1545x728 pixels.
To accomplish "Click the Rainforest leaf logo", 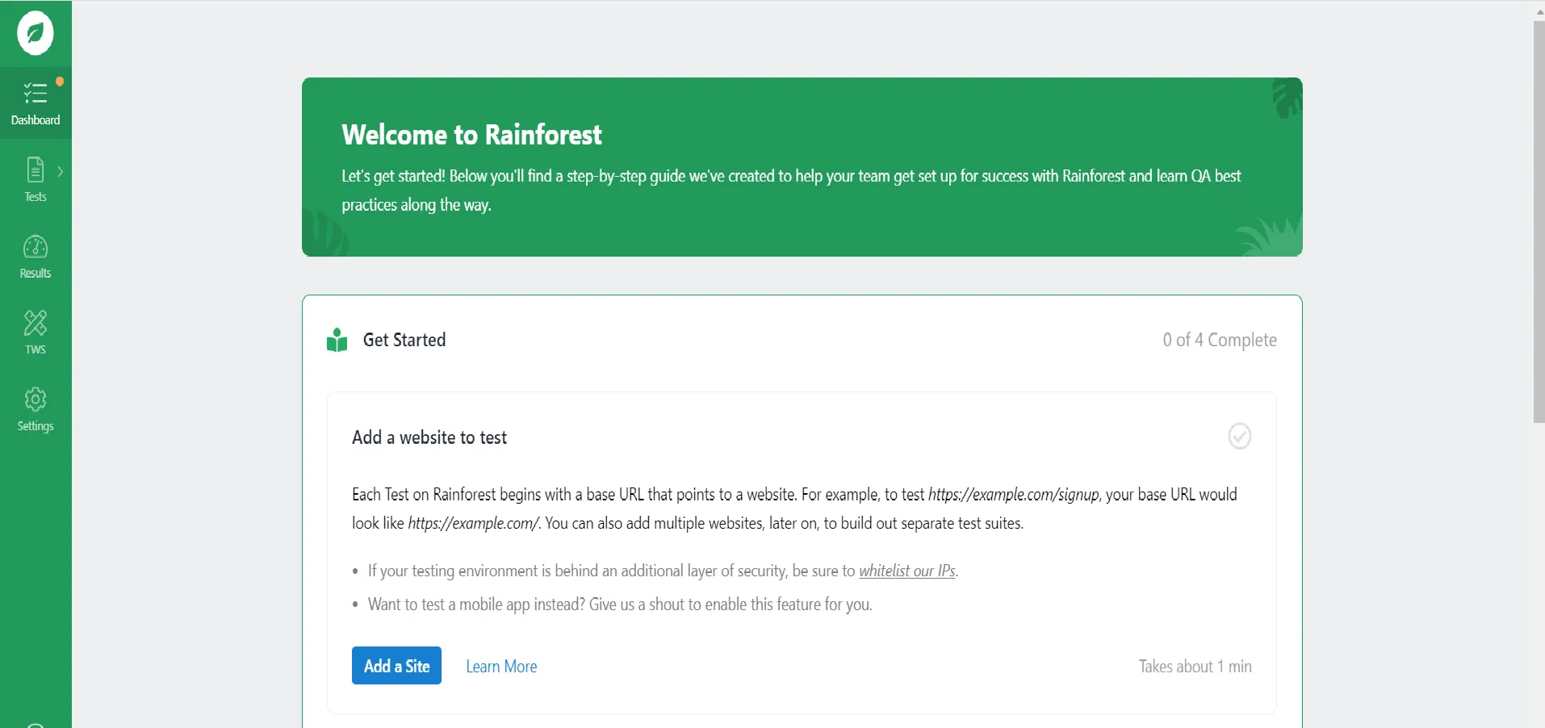I will tap(35, 32).
